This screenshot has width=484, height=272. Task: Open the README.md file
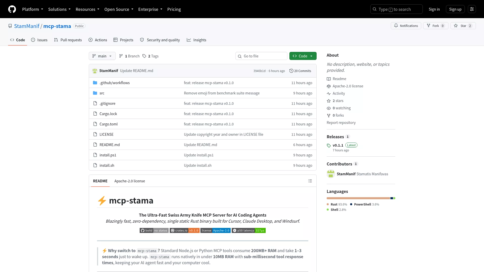[x=110, y=145]
